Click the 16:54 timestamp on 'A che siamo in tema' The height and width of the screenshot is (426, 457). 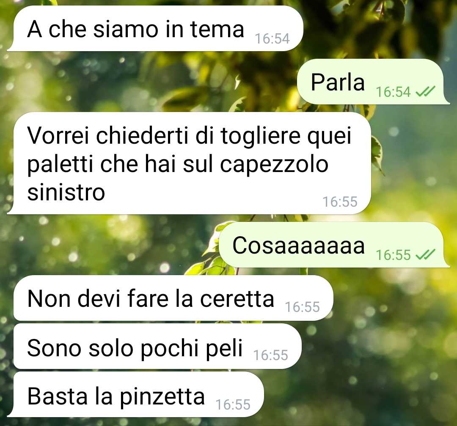(x=272, y=39)
